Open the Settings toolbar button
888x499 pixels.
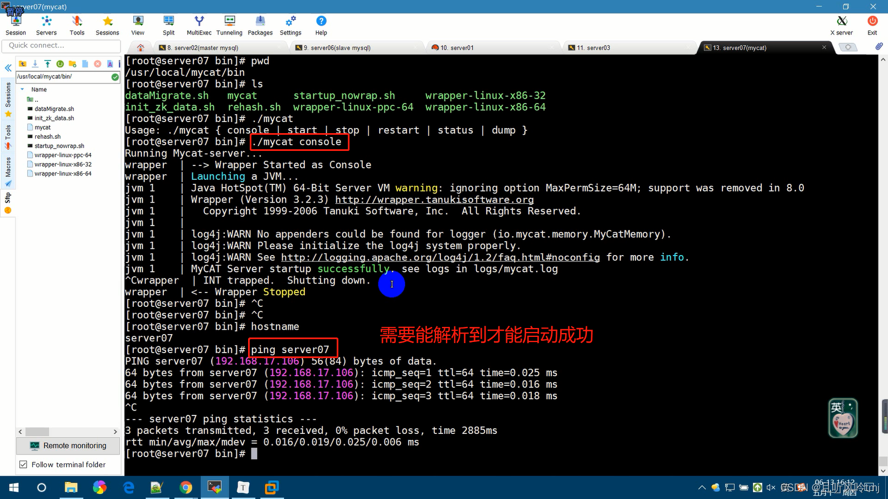pos(290,26)
